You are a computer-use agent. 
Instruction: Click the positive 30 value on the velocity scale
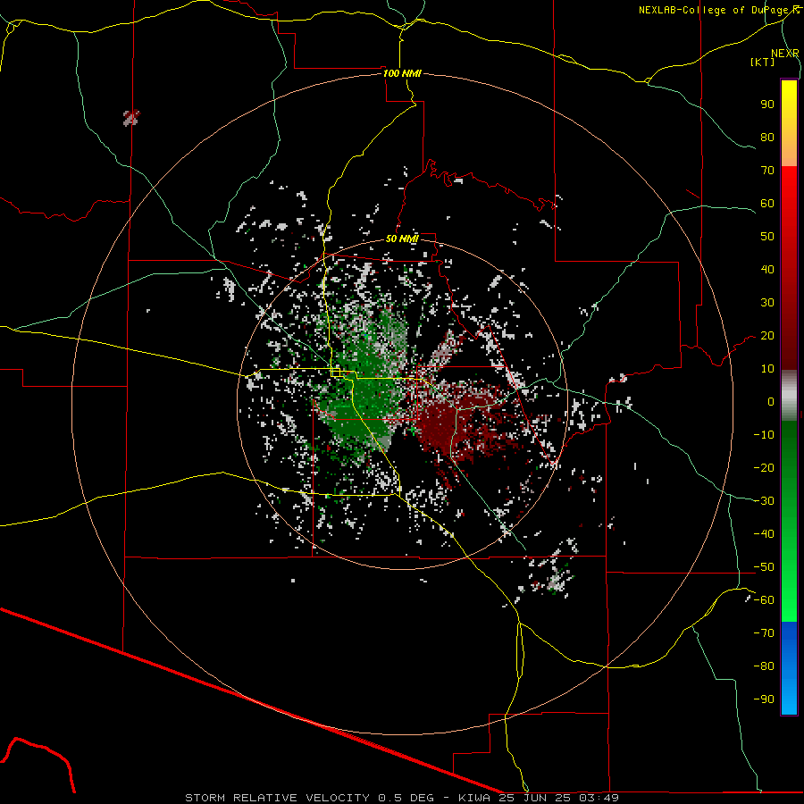pyautogui.click(x=767, y=303)
